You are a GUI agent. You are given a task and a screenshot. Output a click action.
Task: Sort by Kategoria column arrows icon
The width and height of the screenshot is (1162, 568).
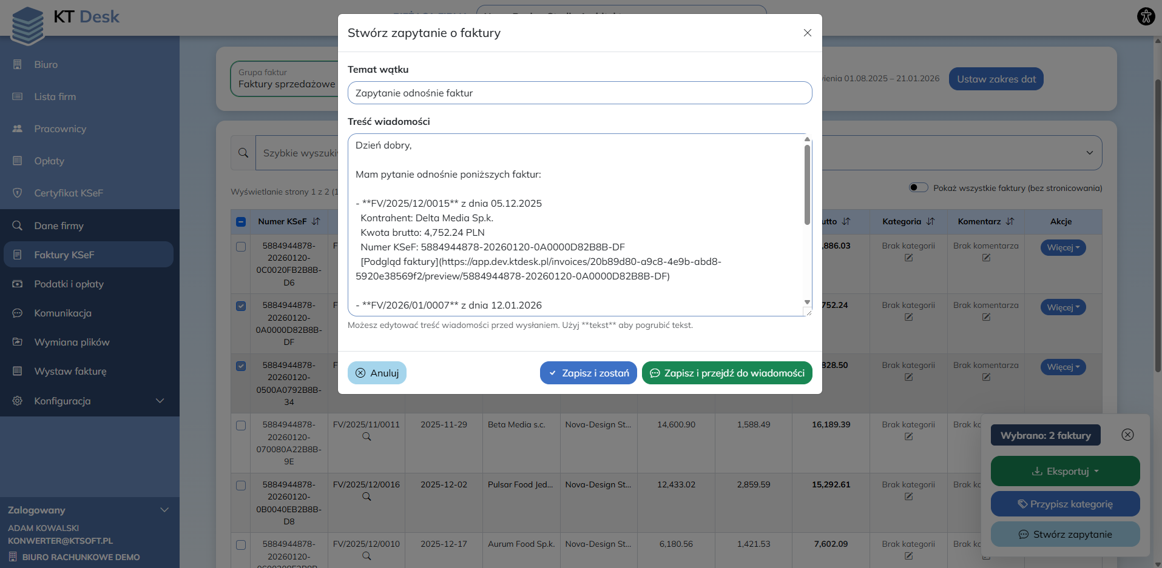coord(931,222)
